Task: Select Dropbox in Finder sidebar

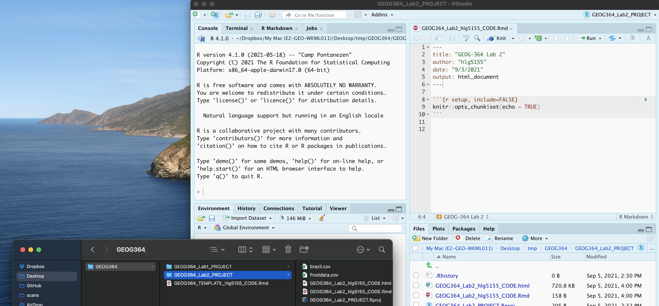Action: [x=36, y=266]
